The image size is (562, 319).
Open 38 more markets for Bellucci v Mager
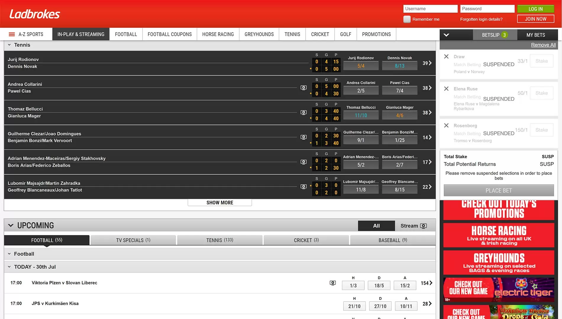tap(427, 113)
